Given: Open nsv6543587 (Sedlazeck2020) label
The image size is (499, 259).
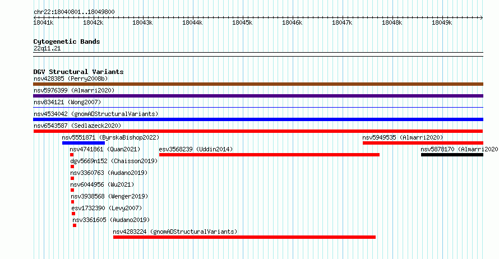Looking at the screenshot, I should pyautogui.click(x=77, y=126).
